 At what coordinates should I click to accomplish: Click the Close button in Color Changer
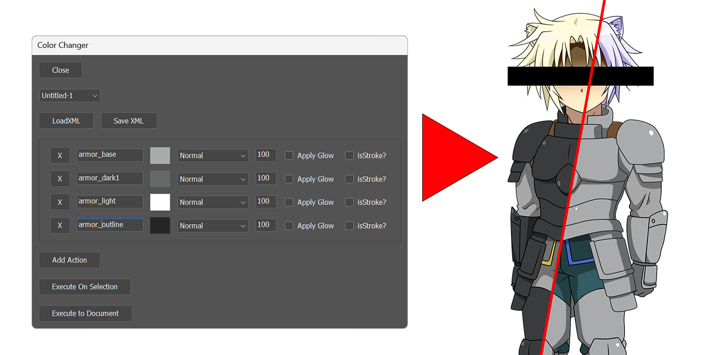(60, 69)
